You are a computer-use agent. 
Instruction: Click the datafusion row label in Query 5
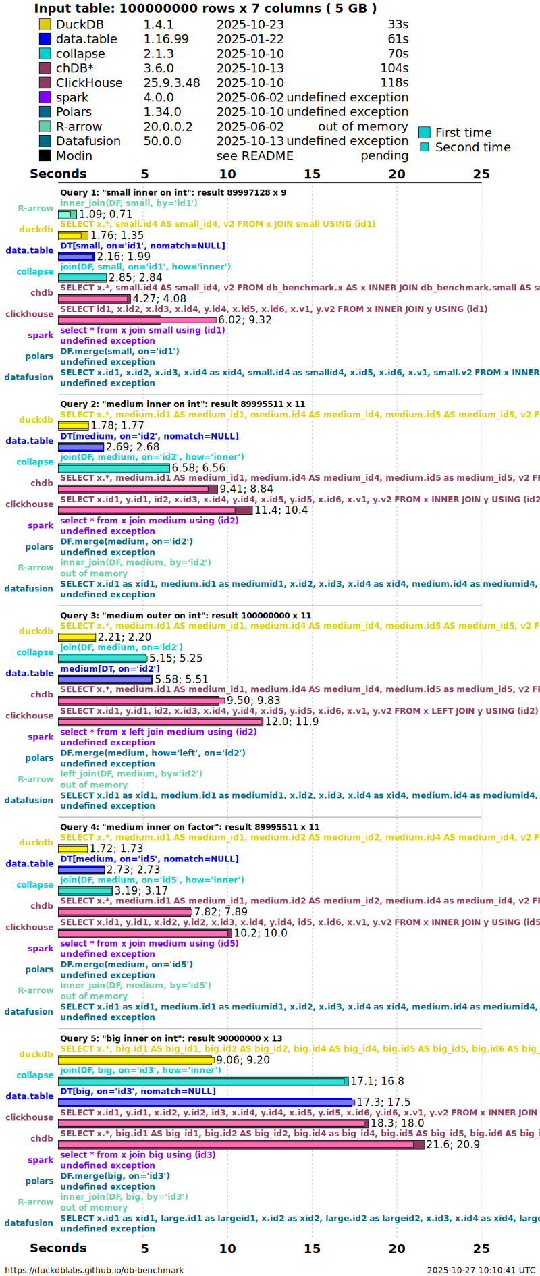click(x=28, y=1223)
